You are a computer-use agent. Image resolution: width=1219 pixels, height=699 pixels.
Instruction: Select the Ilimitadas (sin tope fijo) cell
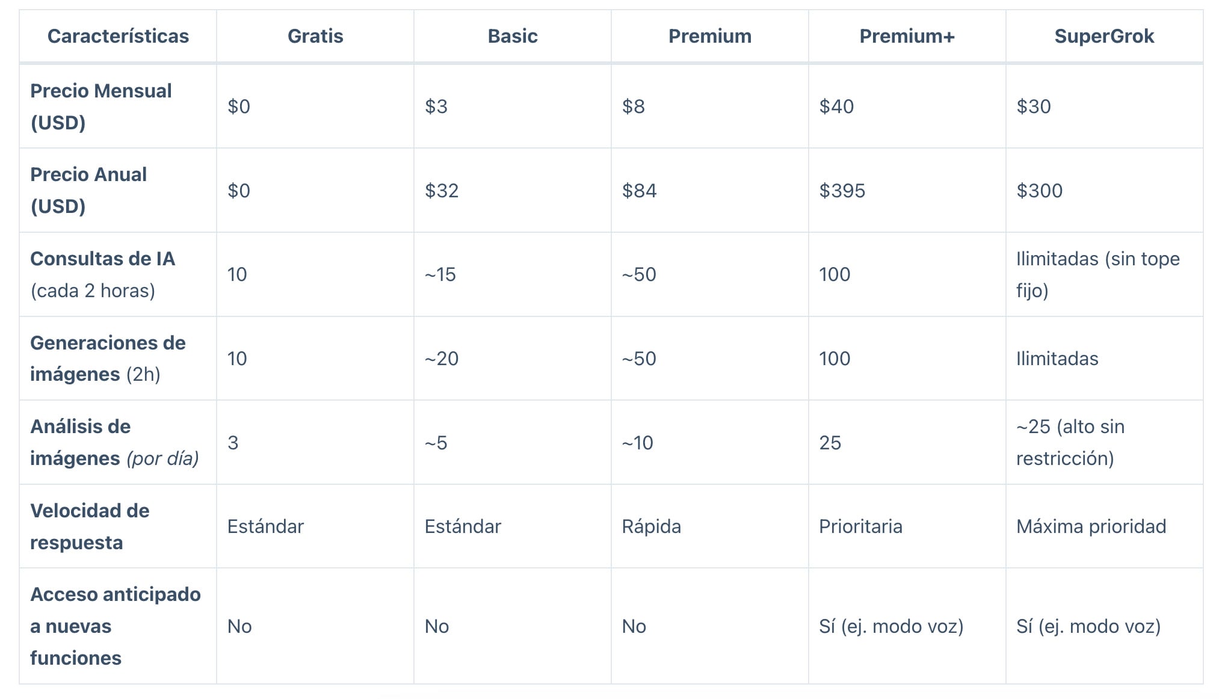pyautogui.click(x=1097, y=274)
